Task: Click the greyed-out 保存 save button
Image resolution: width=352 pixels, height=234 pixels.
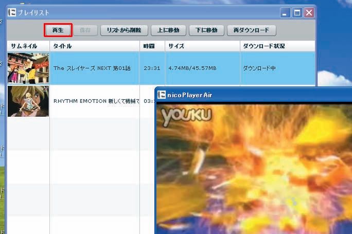Action: click(x=85, y=30)
